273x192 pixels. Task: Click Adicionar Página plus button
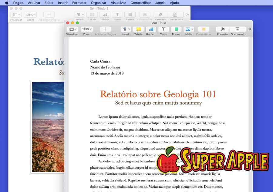click(105, 29)
